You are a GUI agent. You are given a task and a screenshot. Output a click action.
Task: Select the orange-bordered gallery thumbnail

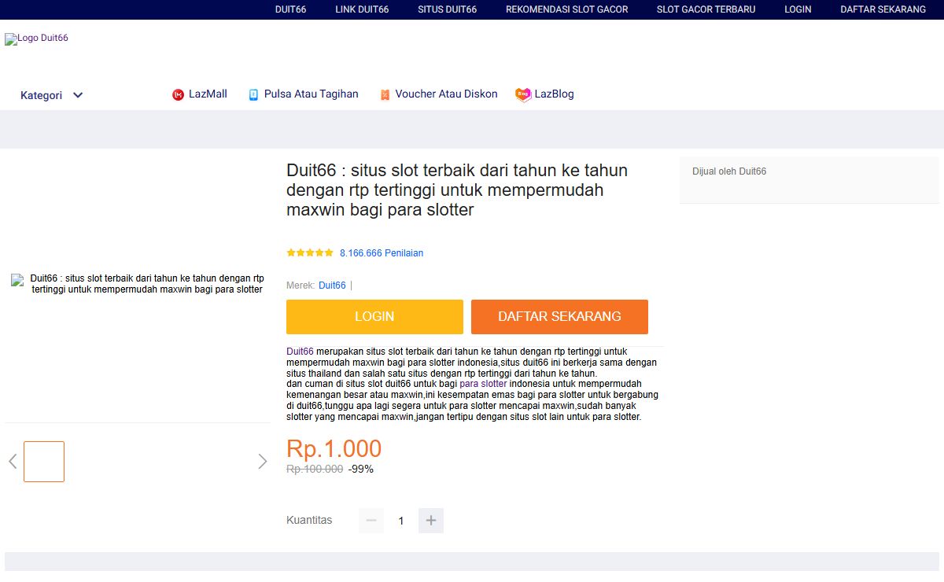coord(44,462)
